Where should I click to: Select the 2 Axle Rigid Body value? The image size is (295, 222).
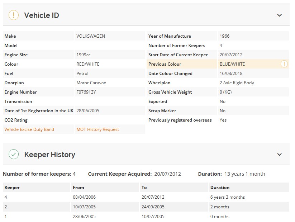237,83
